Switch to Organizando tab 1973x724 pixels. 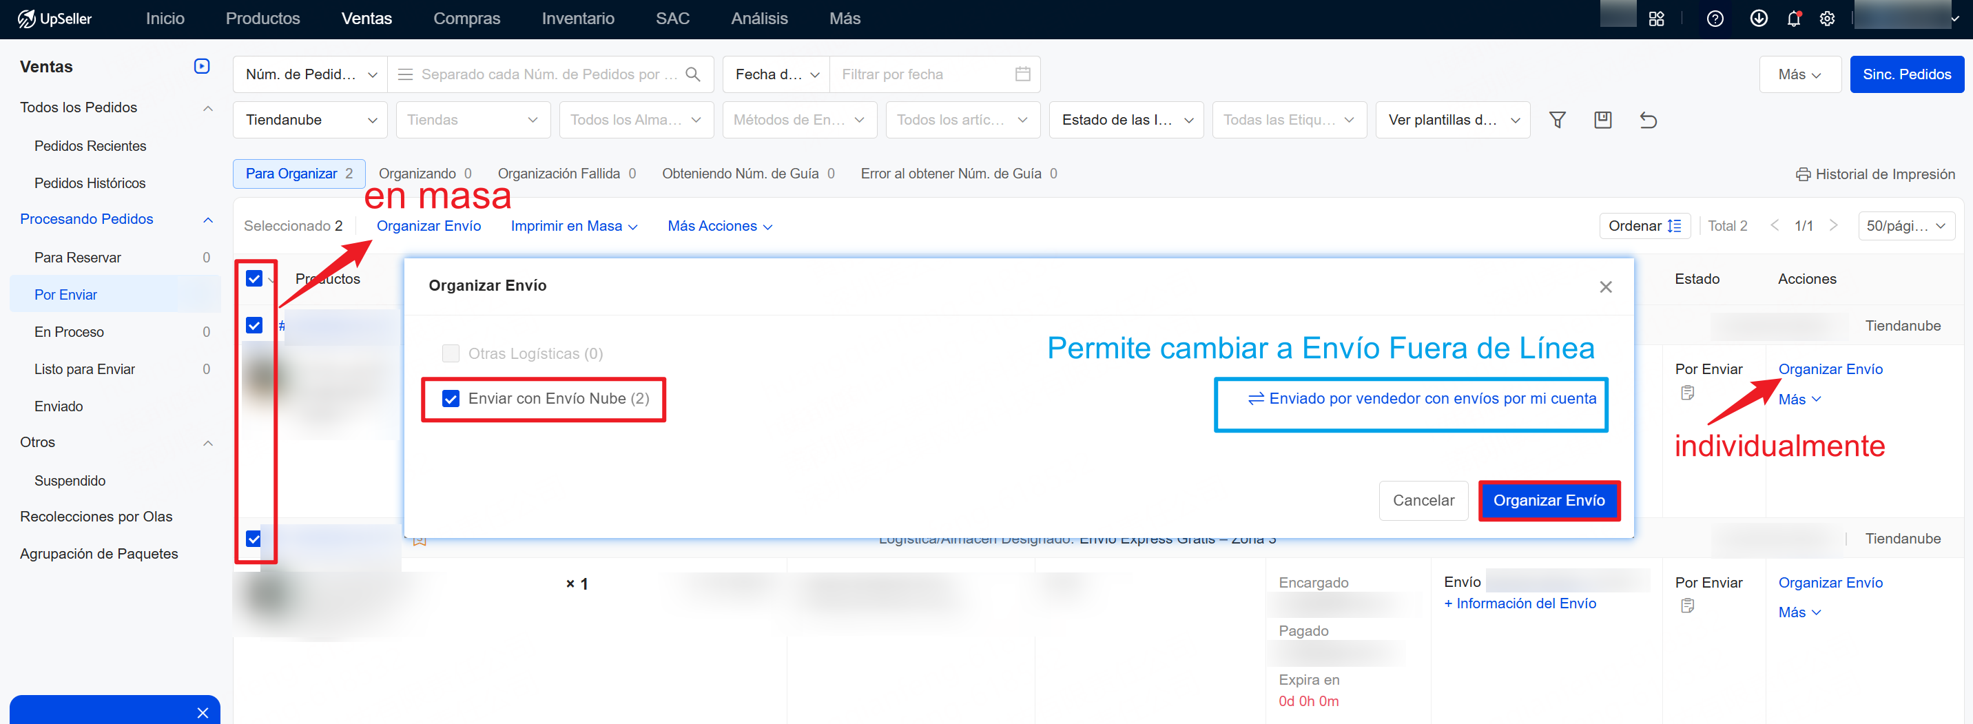pyautogui.click(x=425, y=174)
